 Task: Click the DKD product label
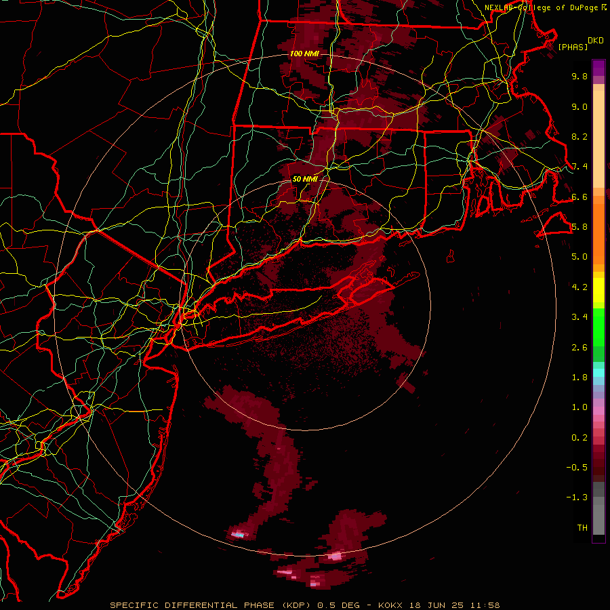(x=596, y=41)
